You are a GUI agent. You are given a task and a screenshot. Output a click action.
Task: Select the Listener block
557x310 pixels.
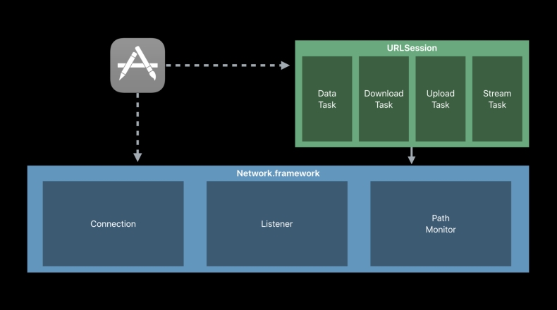(x=276, y=224)
